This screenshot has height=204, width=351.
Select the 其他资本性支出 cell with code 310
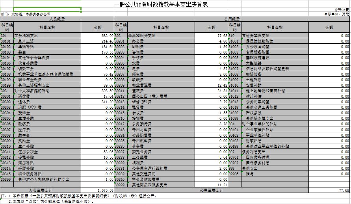coord(275,36)
